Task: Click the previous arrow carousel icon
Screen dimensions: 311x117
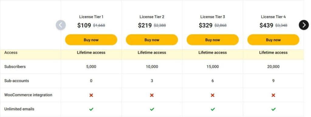Action: point(61,25)
